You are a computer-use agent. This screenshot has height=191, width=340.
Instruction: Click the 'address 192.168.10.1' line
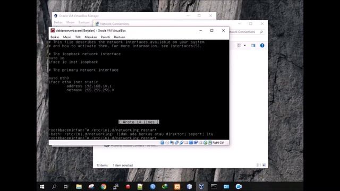tap(89, 86)
